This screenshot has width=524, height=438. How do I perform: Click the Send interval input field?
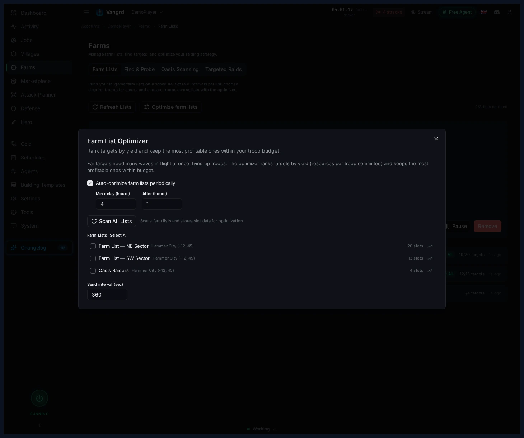(107, 294)
